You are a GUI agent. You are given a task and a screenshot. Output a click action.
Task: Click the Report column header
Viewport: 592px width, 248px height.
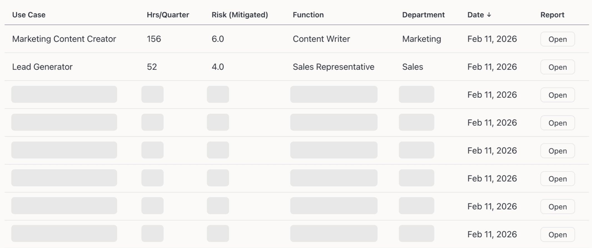(552, 15)
